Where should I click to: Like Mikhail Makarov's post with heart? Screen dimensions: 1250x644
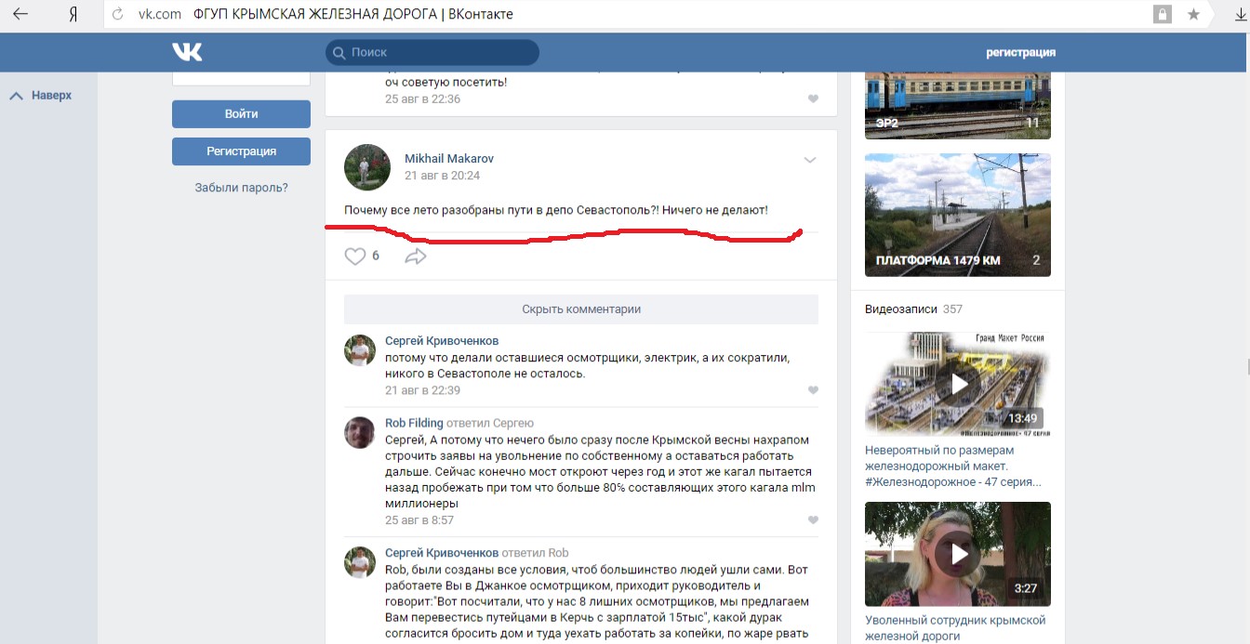[x=355, y=256]
